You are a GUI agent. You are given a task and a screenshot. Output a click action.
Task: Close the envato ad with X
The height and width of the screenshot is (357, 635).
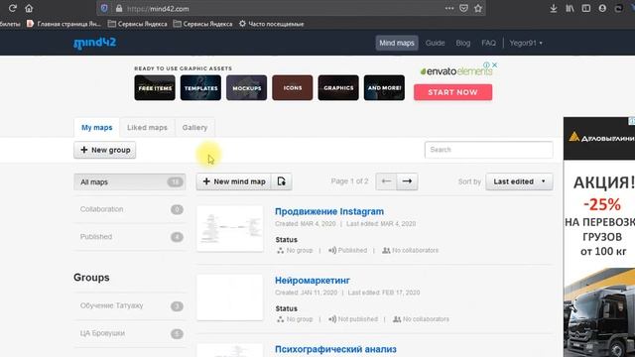[x=494, y=64]
